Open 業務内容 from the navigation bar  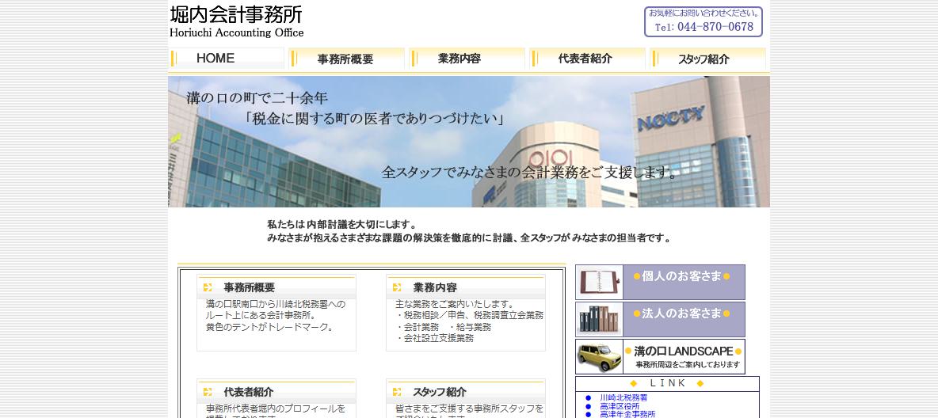click(x=467, y=59)
